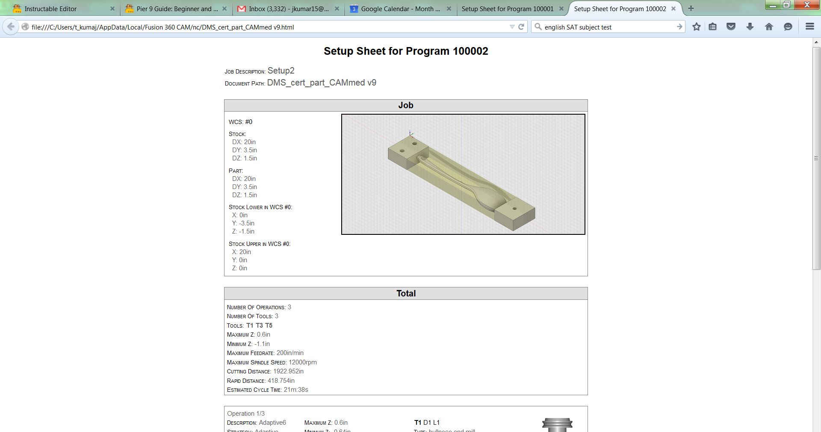Click 'Rapid Distance: 418.754in' line
The height and width of the screenshot is (432, 821).
click(261, 381)
